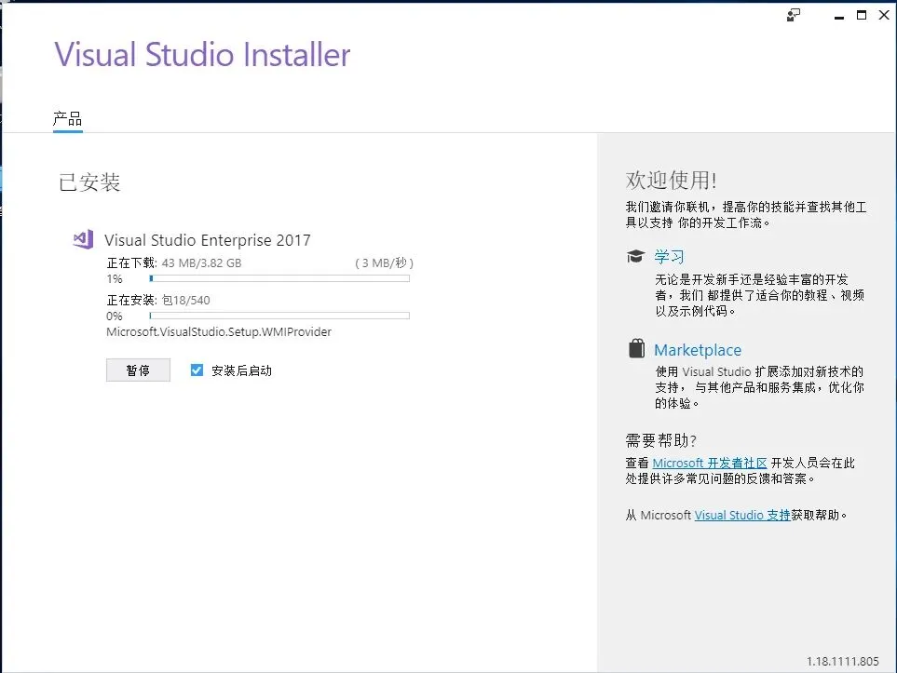
Task: Click the Marketplace shopping bag icon
Action: point(636,347)
